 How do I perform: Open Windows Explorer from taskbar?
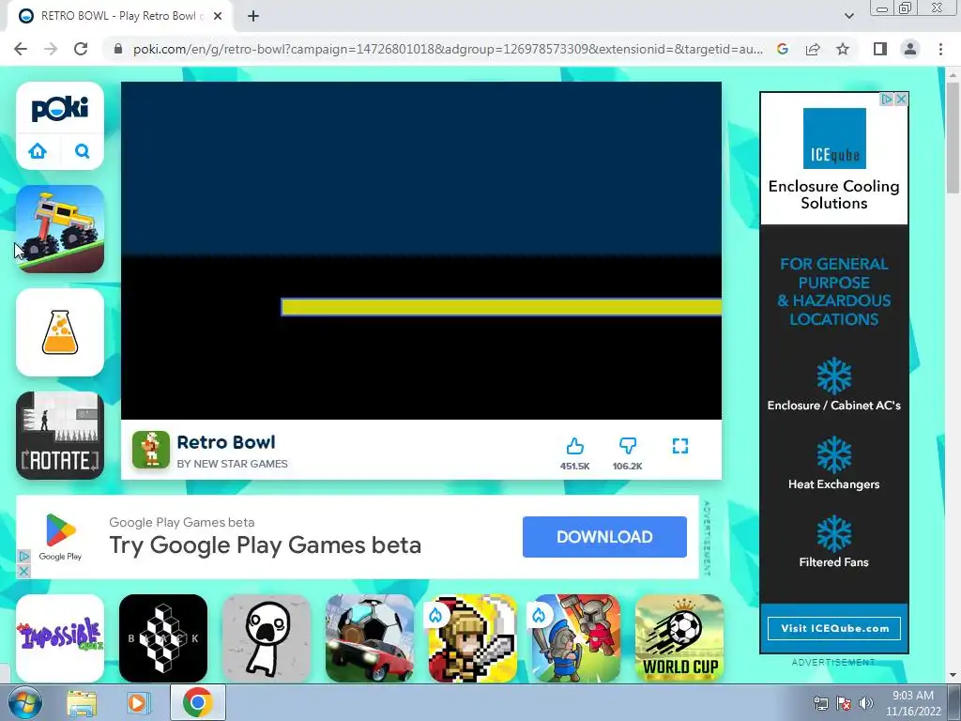pyautogui.click(x=82, y=703)
